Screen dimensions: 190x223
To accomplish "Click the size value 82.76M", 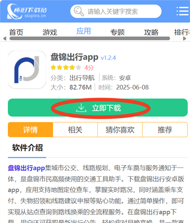I will (x=80, y=87).
